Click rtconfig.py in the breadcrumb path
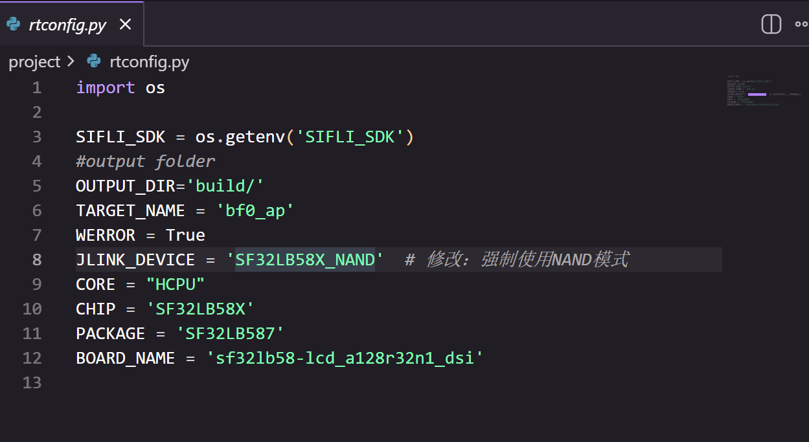The image size is (809, 442). pos(149,62)
